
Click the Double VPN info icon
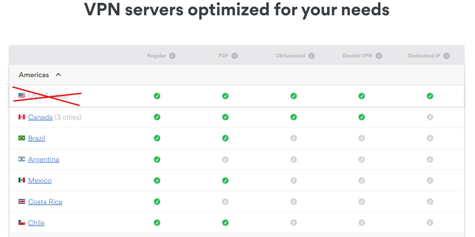[379, 56]
